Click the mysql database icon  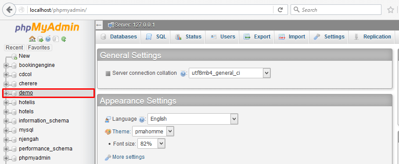tap(14, 130)
